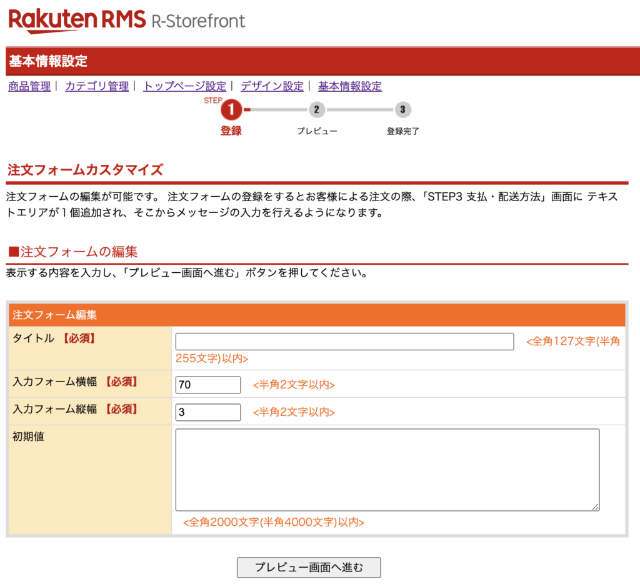This screenshot has height=587, width=640.
Task: Click the 入力フォーム横幅 field showing 70
Action: click(x=207, y=385)
